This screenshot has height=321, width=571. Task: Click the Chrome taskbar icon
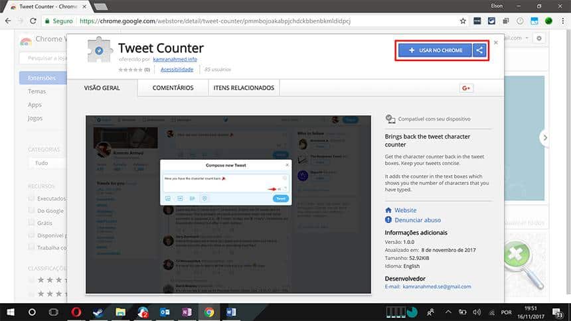tap(209, 312)
